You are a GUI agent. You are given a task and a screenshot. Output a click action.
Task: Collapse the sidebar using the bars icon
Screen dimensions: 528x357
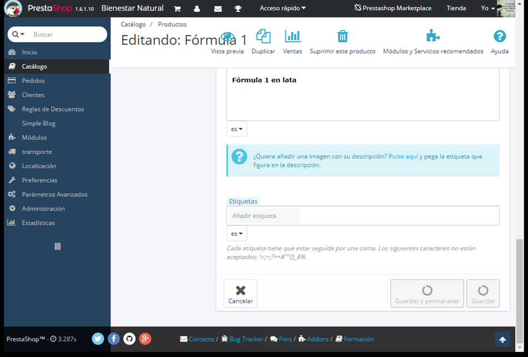click(x=58, y=247)
